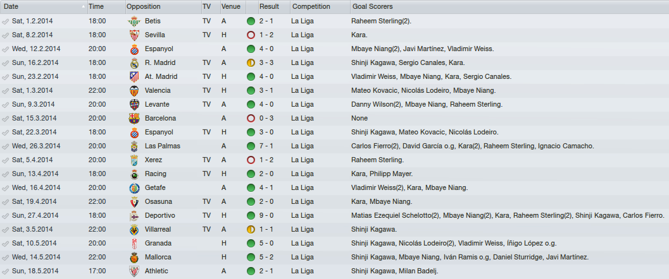The image size is (669, 279).
Task: Click the R. Madrid club badge
Action: [x=134, y=63]
